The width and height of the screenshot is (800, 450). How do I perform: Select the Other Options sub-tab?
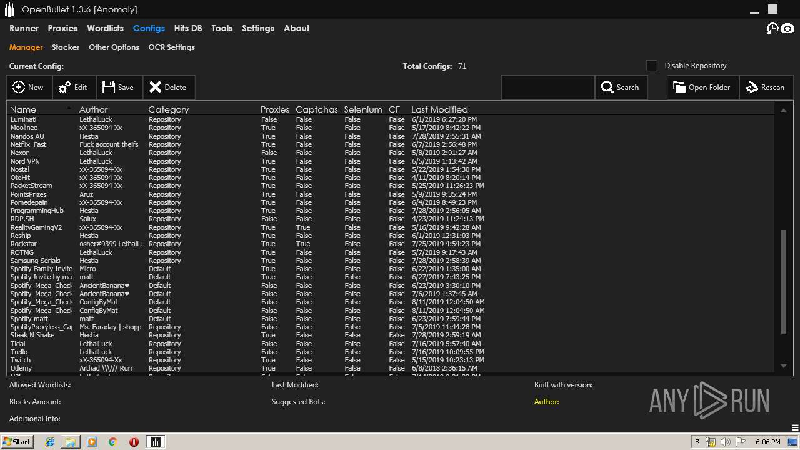[x=114, y=47]
